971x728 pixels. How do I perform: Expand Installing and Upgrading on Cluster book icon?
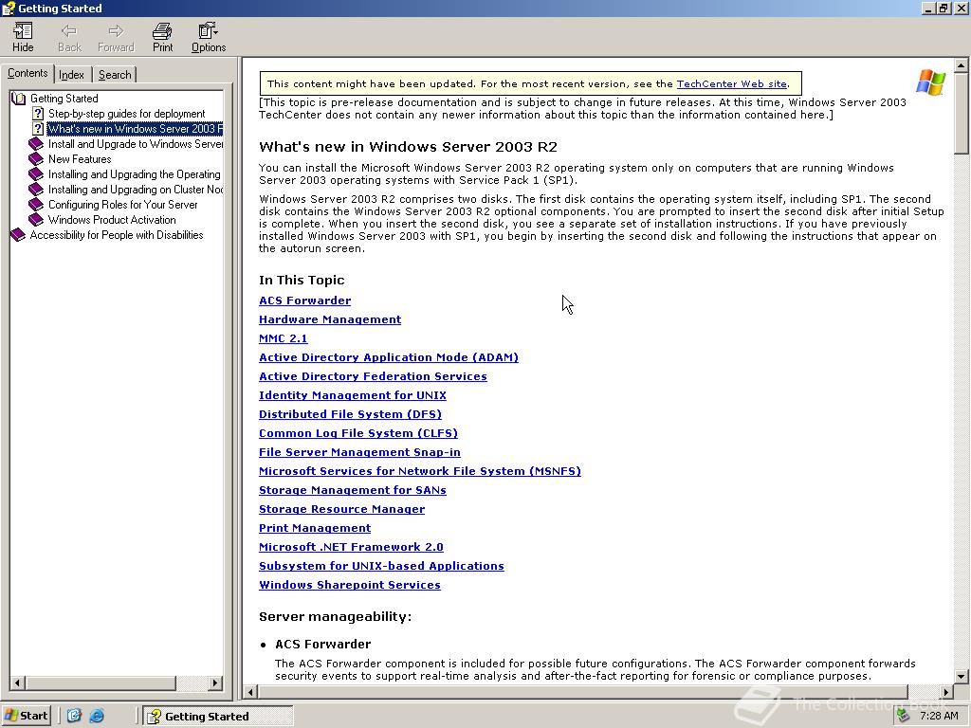point(37,190)
